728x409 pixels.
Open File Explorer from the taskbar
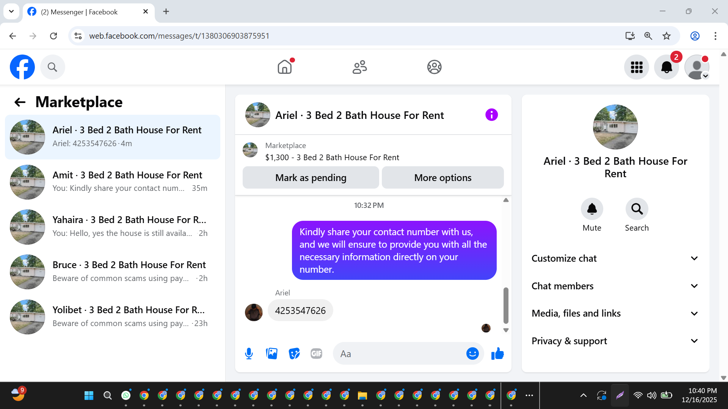(362, 396)
